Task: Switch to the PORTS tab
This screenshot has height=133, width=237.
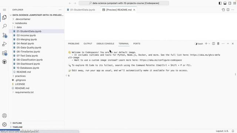Action: pyautogui.click(x=137, y=44)
